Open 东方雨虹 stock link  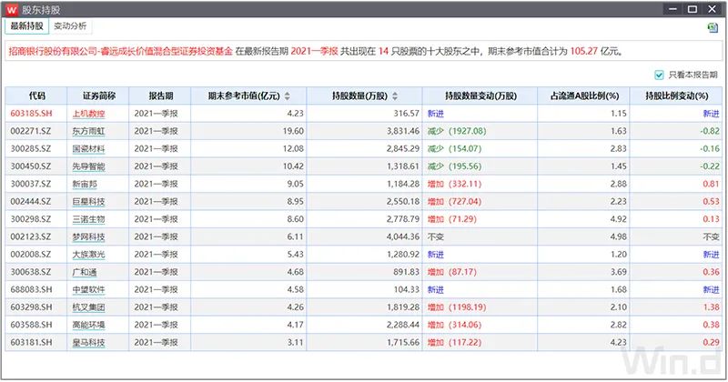pos(88,131)
